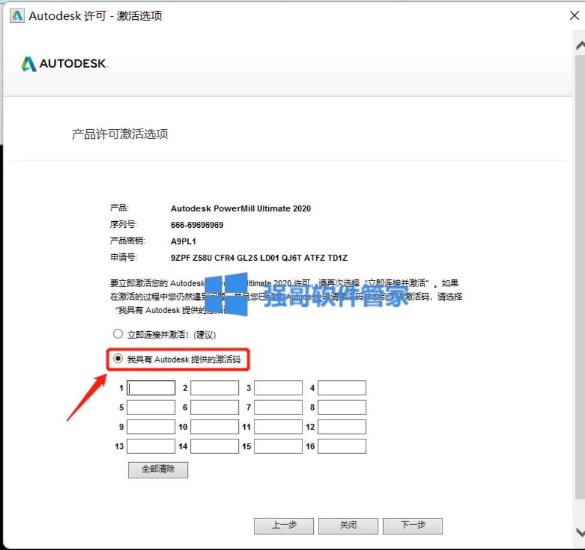Click the Autodesk logo in the header
Screen dimensions: 585x550
pyautogui.click(x=64, y=64)
